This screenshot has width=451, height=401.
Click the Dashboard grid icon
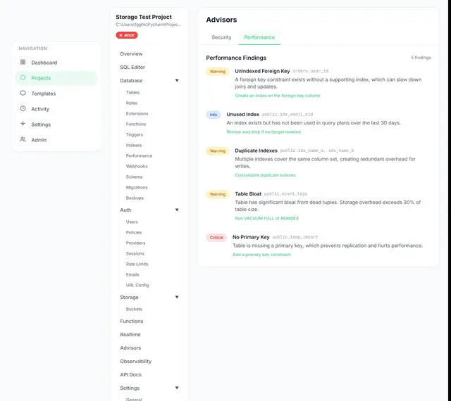point(23,62)
